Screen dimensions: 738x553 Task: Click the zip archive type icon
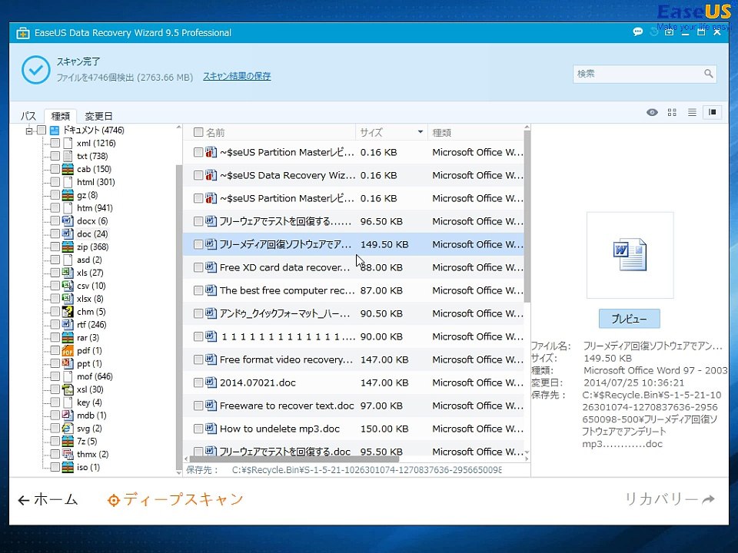click(68, 247)
